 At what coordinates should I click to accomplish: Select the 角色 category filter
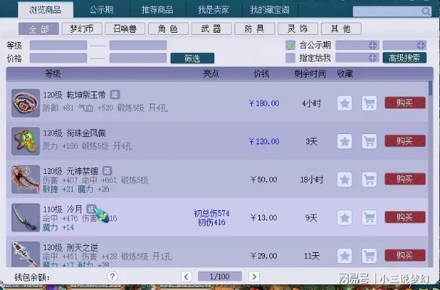click(168, 28)
